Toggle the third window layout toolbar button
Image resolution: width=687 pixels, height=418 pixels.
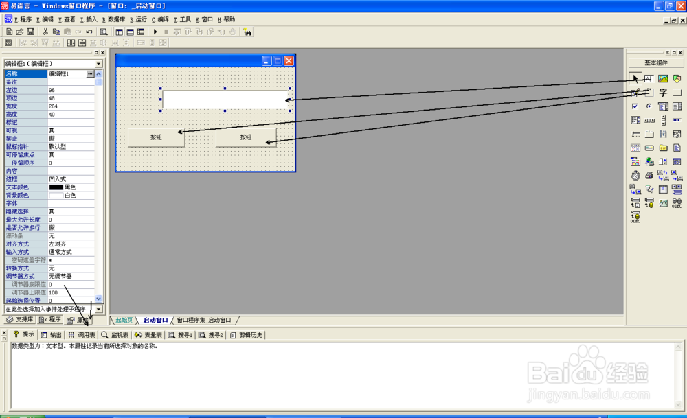(x=141, y=32)
